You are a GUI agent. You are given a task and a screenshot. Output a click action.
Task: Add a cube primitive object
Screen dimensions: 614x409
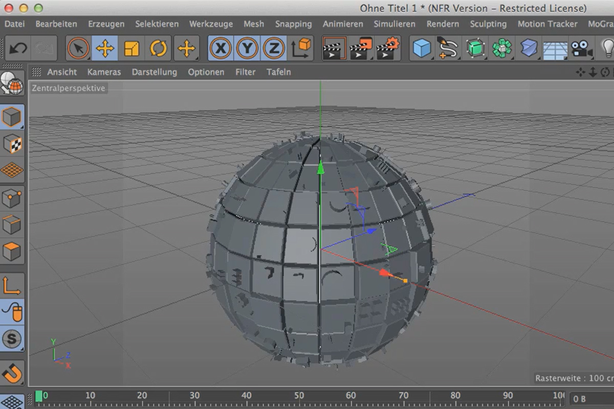[423, 49]
